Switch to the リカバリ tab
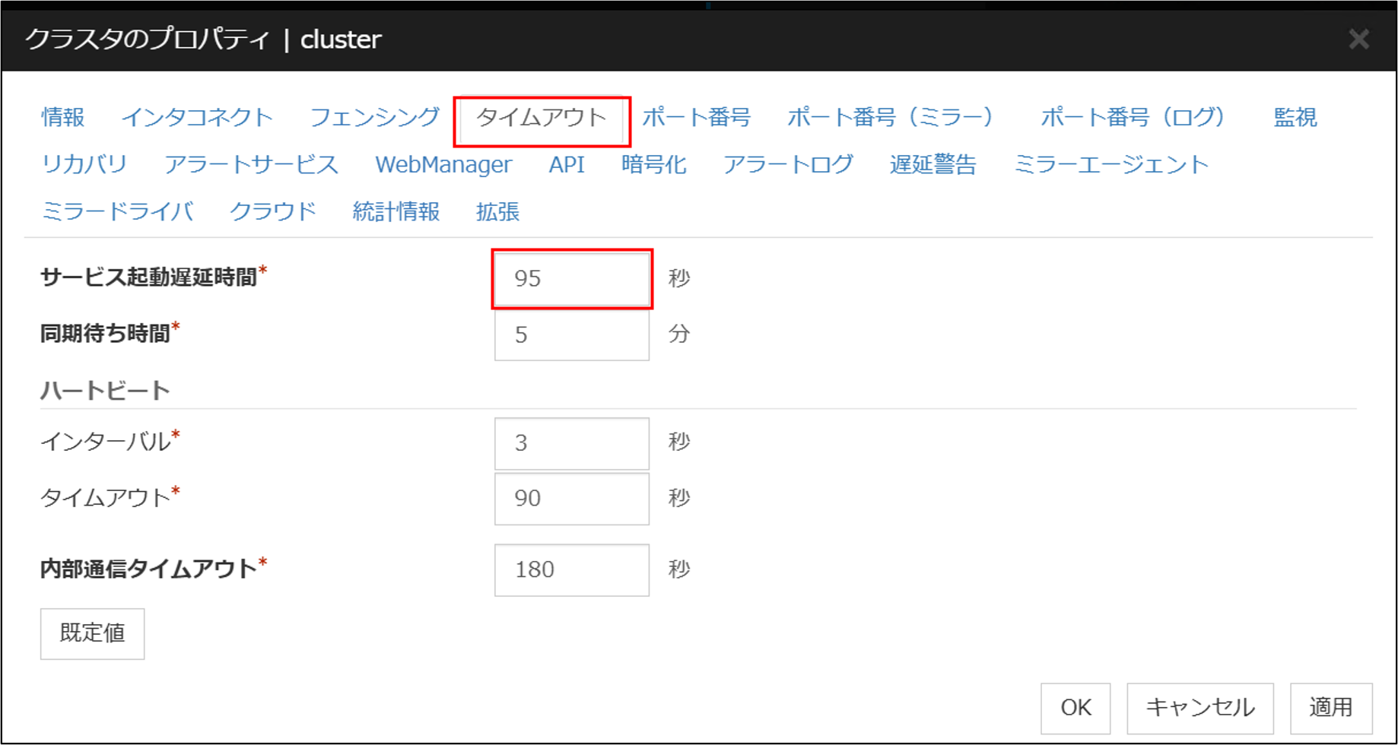Image resolution: width=1398 pixels, height=745 pixels. click(84, 164)
